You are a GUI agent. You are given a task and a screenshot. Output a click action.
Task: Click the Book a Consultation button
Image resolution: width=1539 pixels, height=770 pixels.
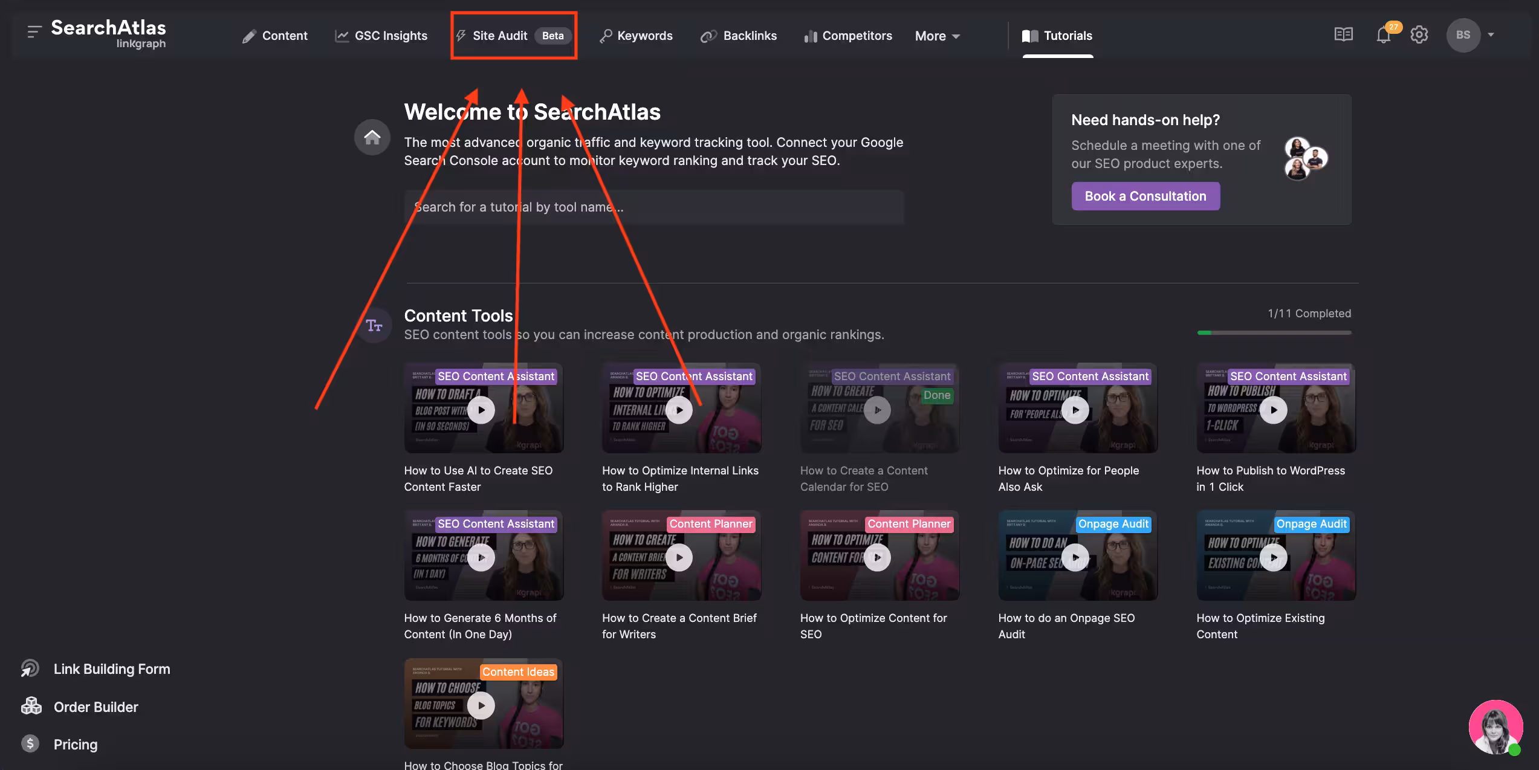tap(1145, 196)
